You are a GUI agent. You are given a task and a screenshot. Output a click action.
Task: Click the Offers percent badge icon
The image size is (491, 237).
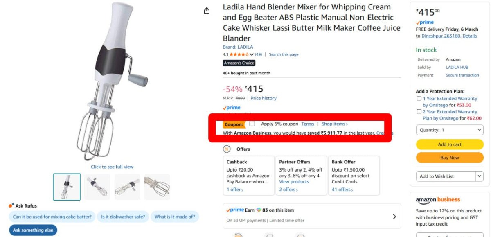pyautogui.click(x=227, y=149)
